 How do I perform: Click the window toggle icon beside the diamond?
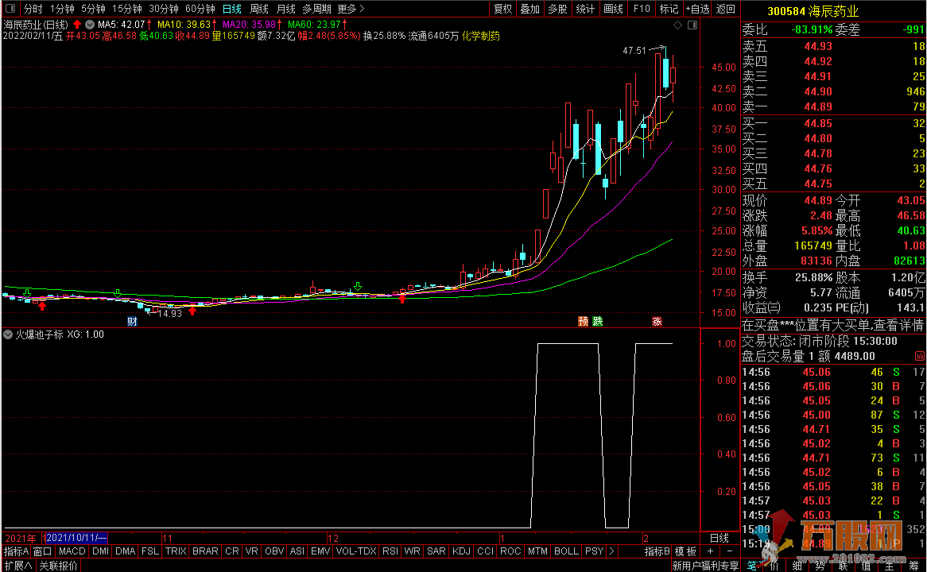click(x=691, y=25)
